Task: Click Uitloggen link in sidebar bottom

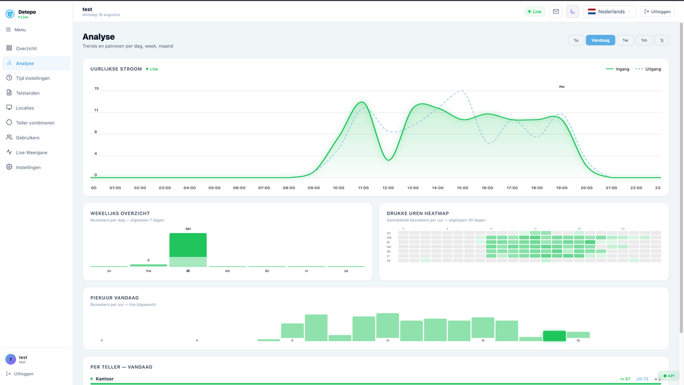Action: coord(20,374)
